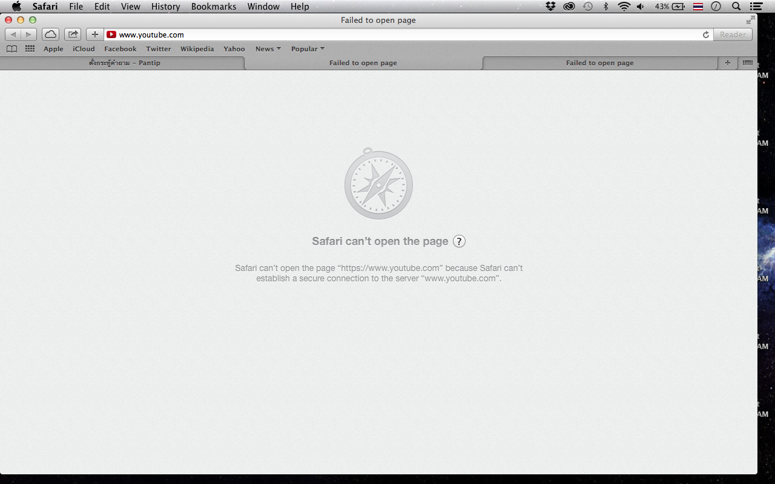Image resolution: width=775 pixels, height=484 pixels.
Task: Click the Dropbox menu bar icon
Action: 550,7
